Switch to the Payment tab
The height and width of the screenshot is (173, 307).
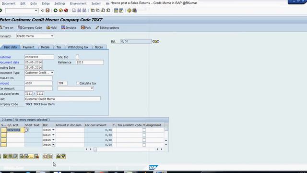[28, 47]
